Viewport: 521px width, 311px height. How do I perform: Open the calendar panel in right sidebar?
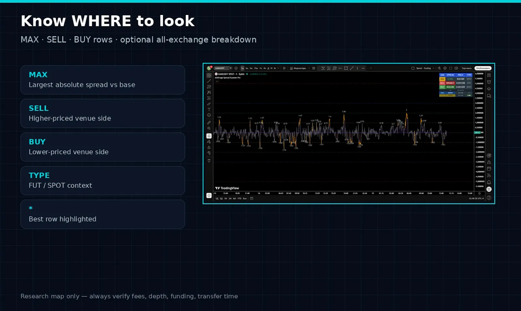click(489, 168)
